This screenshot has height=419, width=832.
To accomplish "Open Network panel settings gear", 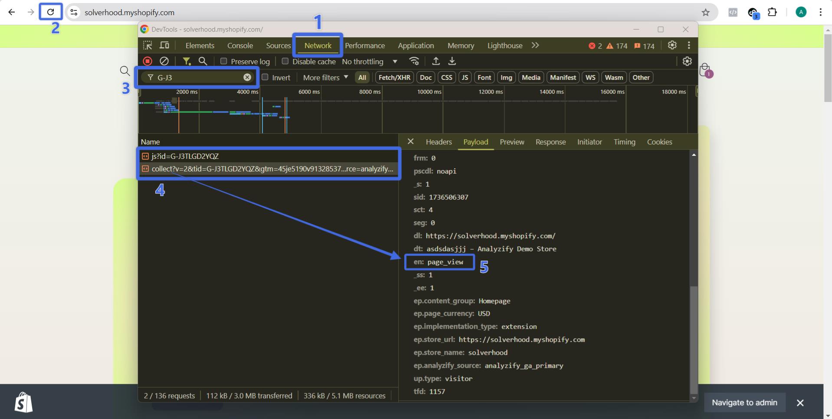I will [687, 61].
